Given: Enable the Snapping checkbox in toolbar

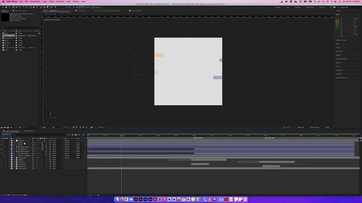Looking at the screenshot, I should [x=93, y=7].
